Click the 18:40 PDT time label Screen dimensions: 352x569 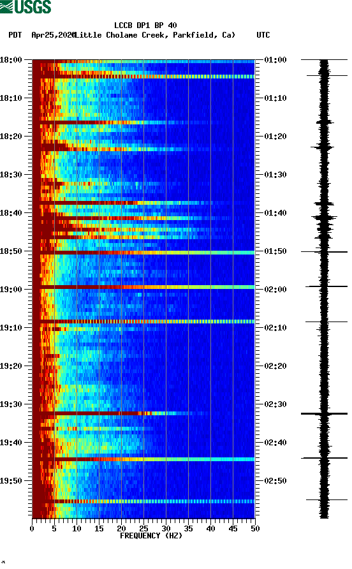[11, 213]
